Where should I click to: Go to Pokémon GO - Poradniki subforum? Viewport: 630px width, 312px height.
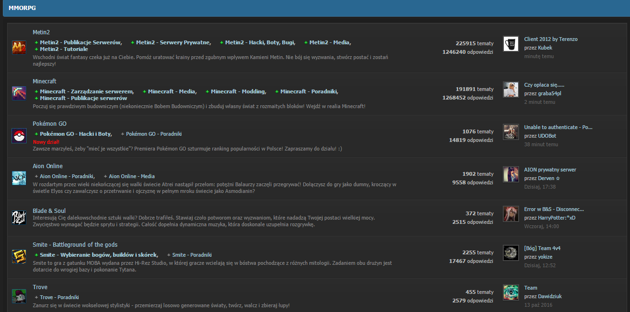(x=154, y=134)
